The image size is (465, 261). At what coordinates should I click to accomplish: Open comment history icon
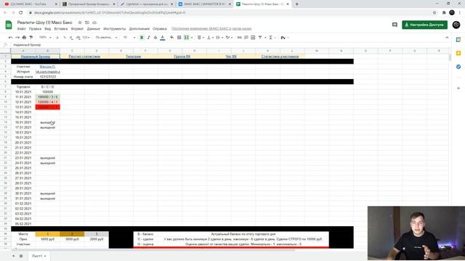395,25
